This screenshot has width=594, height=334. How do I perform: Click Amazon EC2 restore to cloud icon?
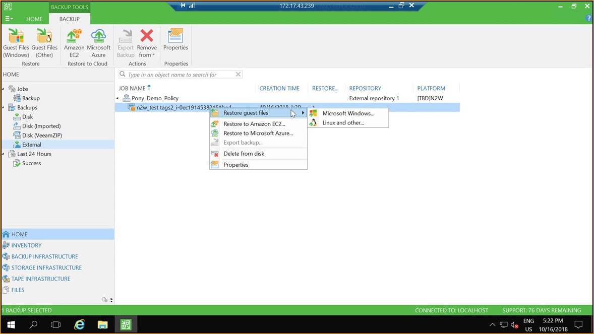[x=74, y=43]
